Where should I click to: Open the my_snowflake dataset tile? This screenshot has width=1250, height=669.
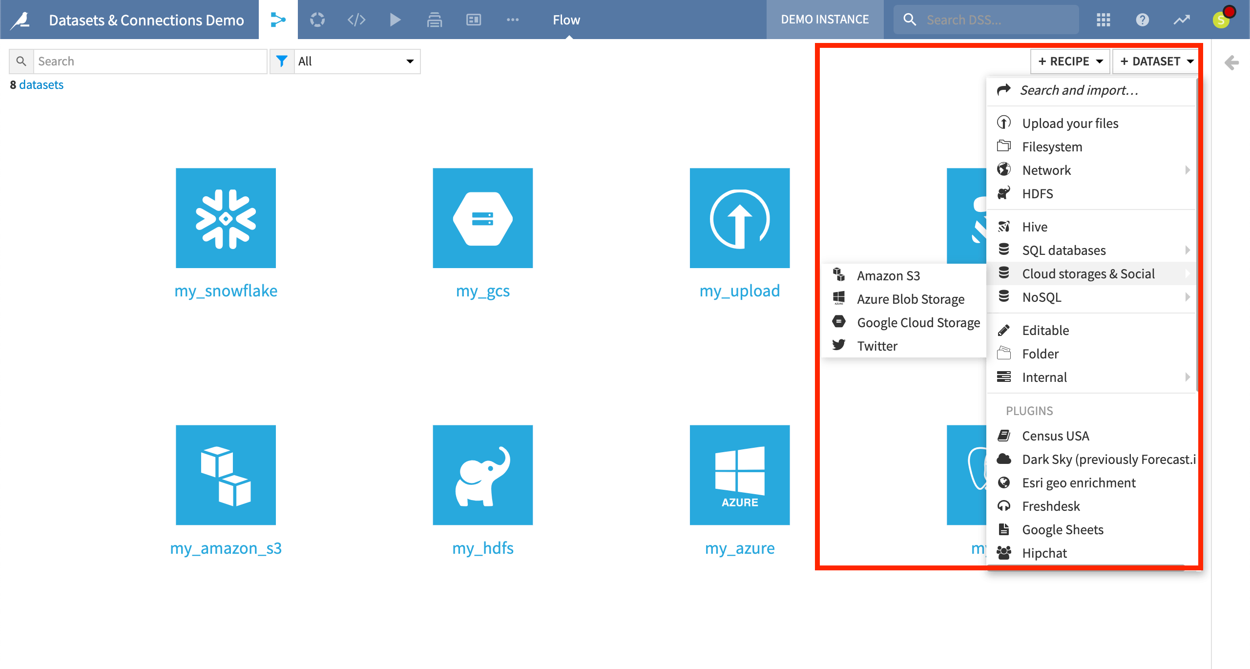pyautogui.click(x=226, y=218)
